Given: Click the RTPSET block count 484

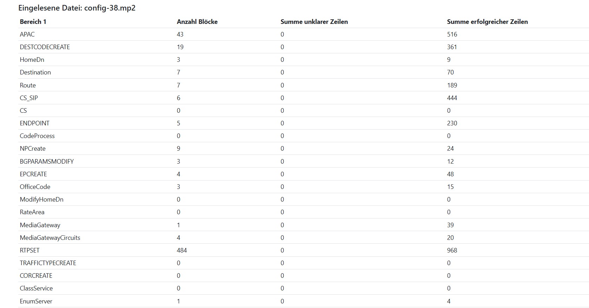Looking at the screenshot, I should point(182,250).
